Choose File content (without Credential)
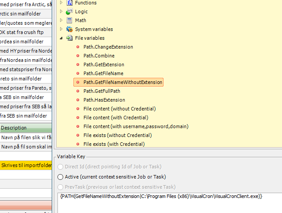 119,109
